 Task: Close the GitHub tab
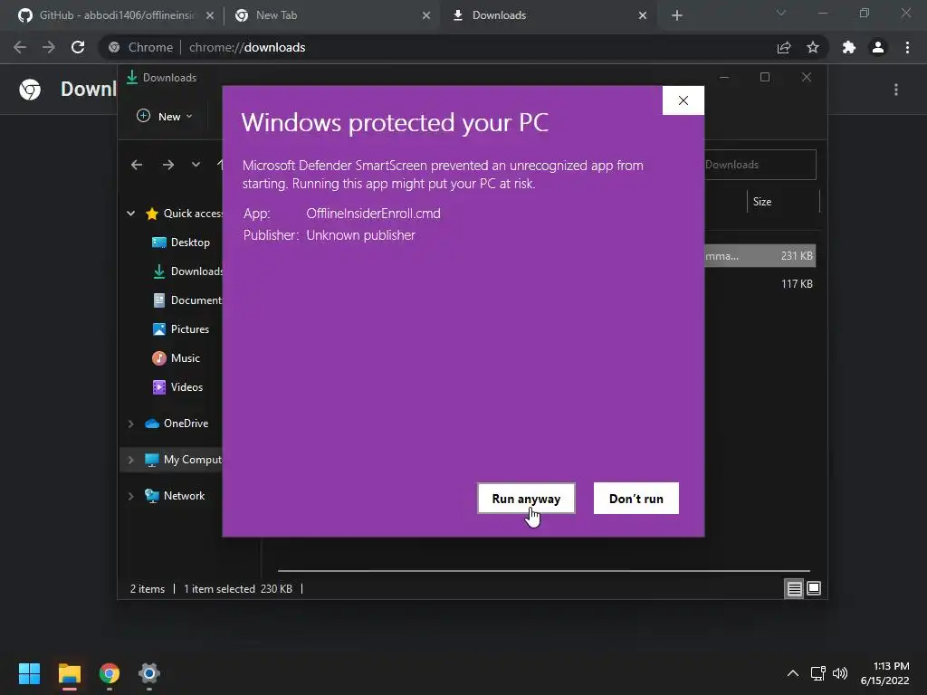point(210,15)
